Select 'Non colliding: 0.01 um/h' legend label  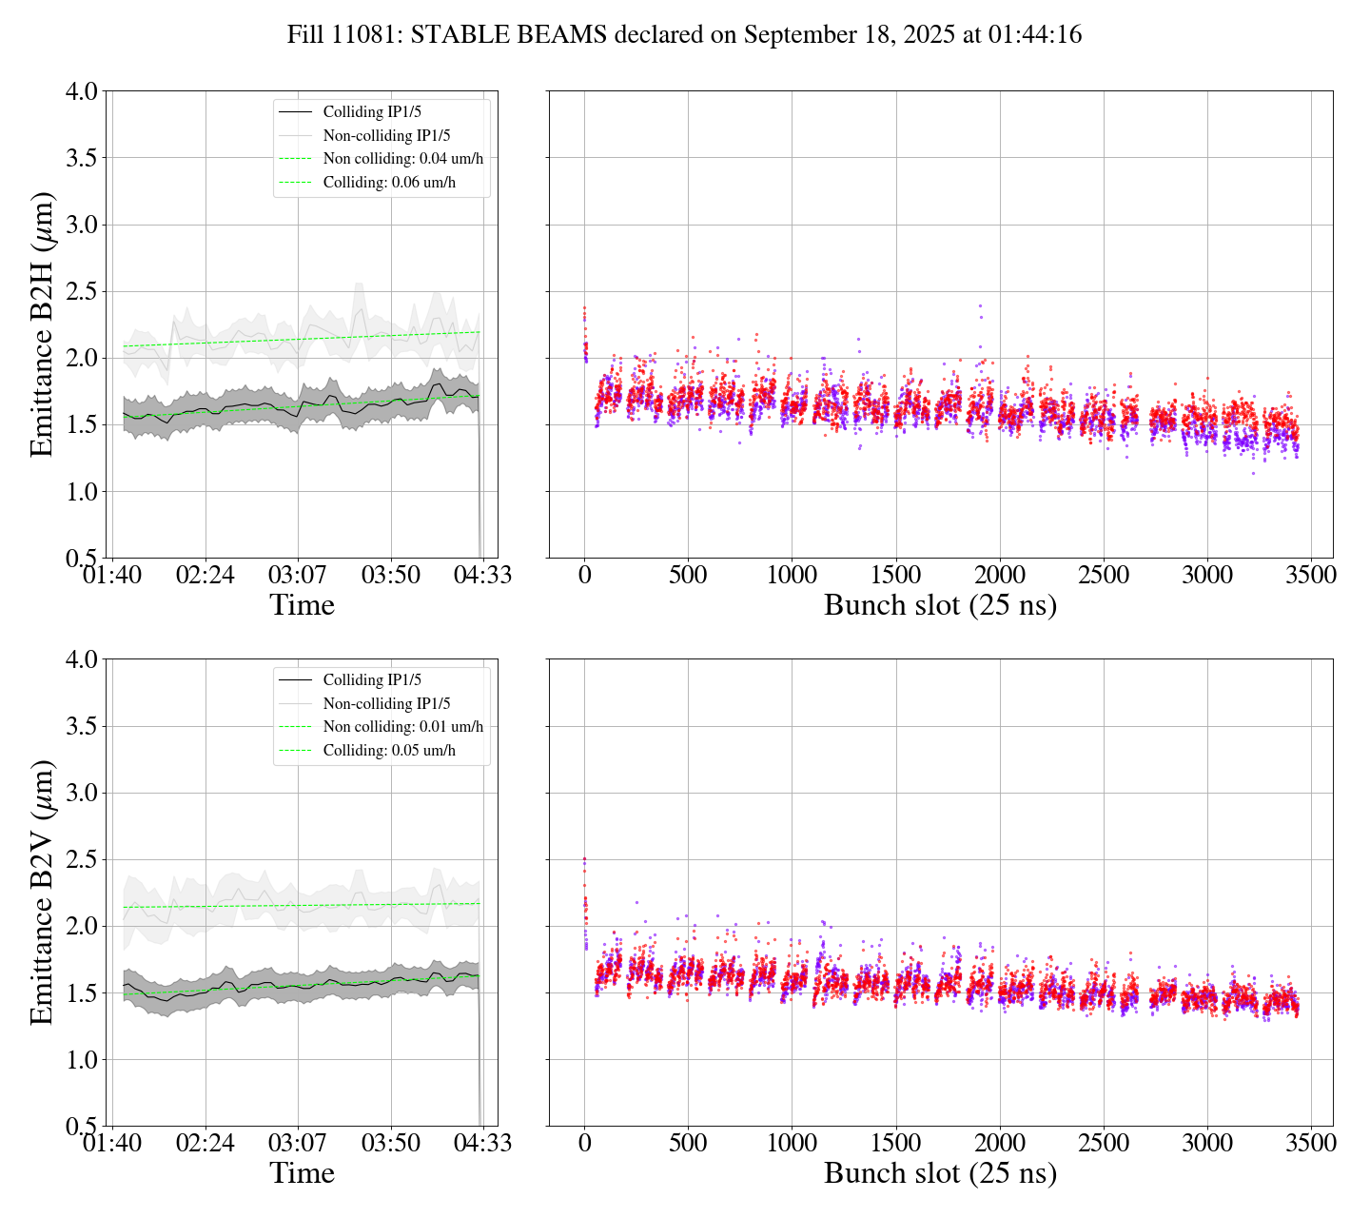(402, 727)
